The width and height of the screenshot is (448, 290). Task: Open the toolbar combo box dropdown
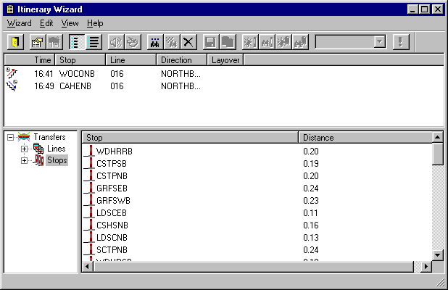click(379, 42)
